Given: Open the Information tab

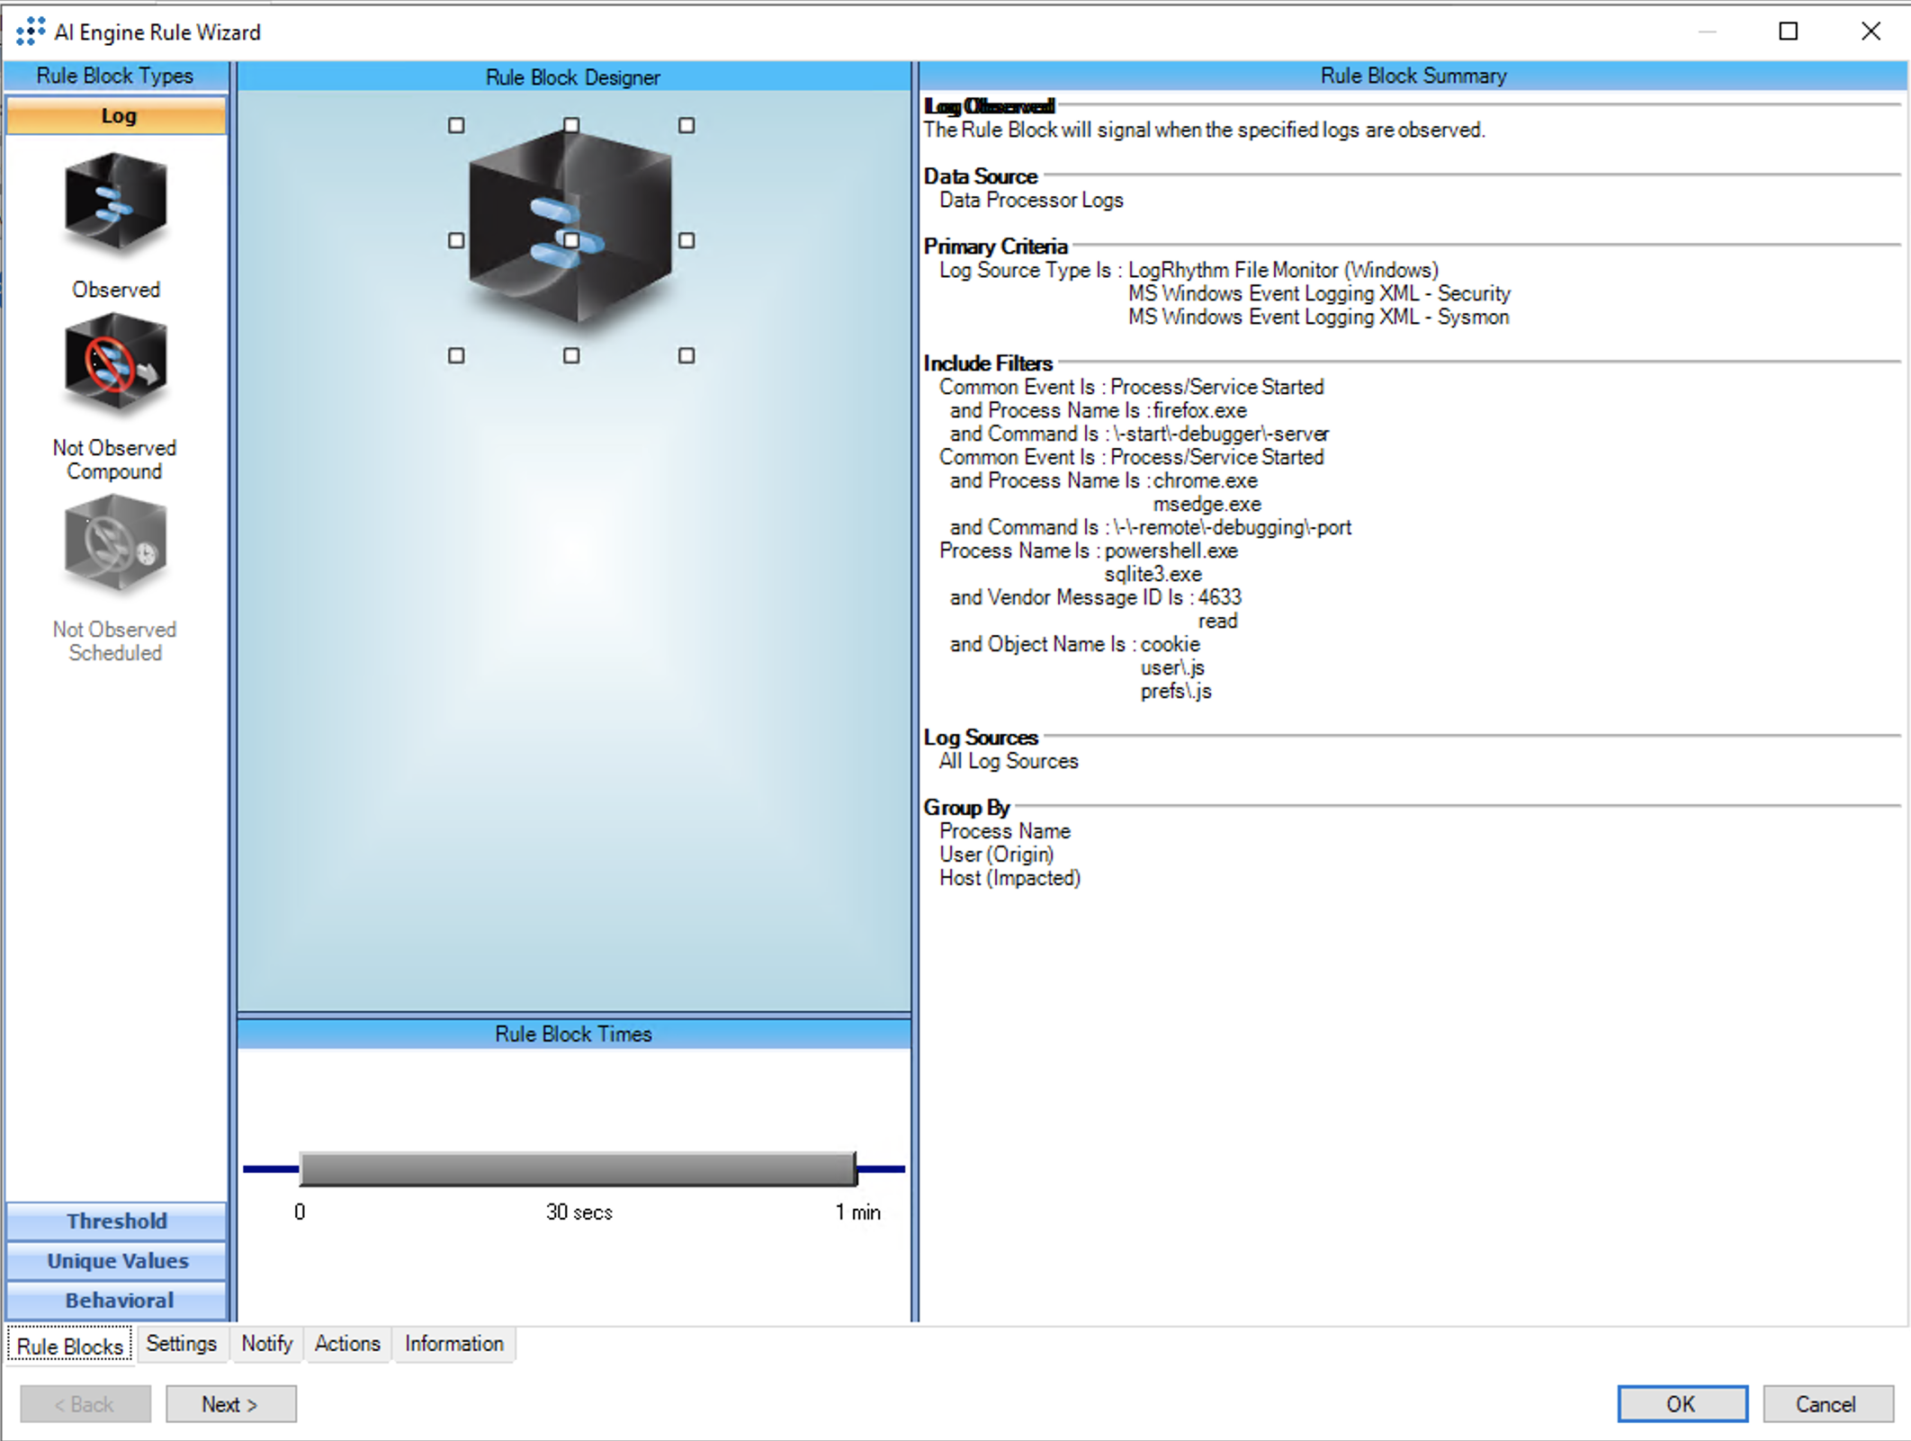Looking at the screenshot, I should pos(453,1344).
